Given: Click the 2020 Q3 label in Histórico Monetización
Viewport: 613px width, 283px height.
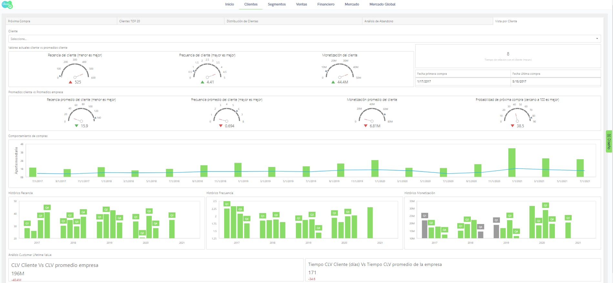Looking at the screenshot, I should (x=545, y=205).
